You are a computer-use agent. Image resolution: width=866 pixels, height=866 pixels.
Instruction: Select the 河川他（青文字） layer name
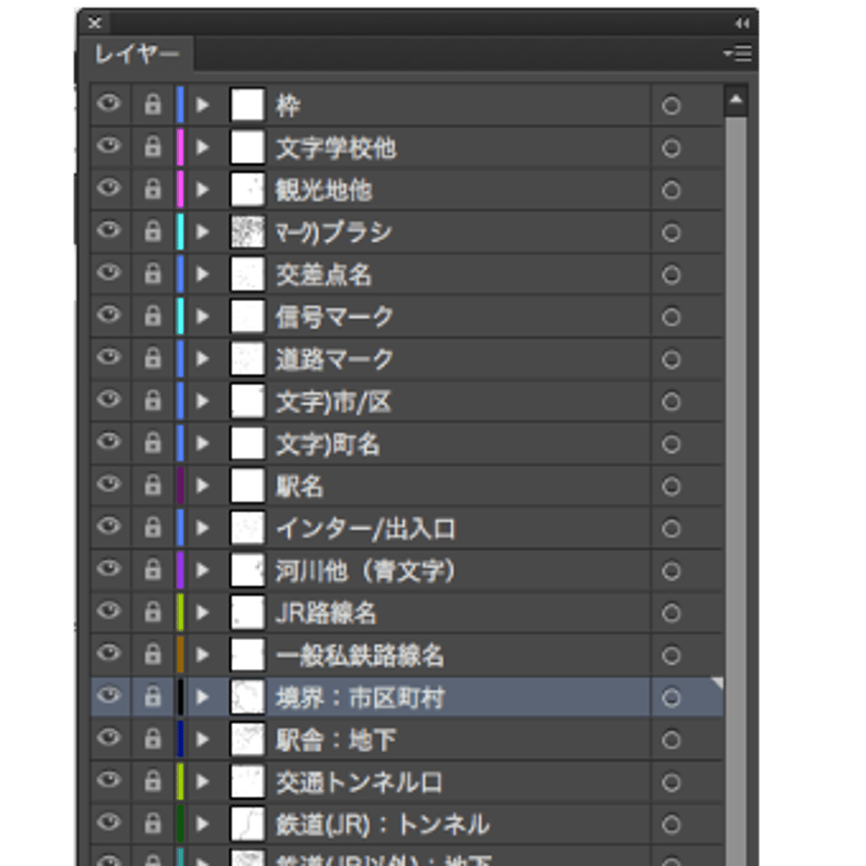(x=365, y=571)
